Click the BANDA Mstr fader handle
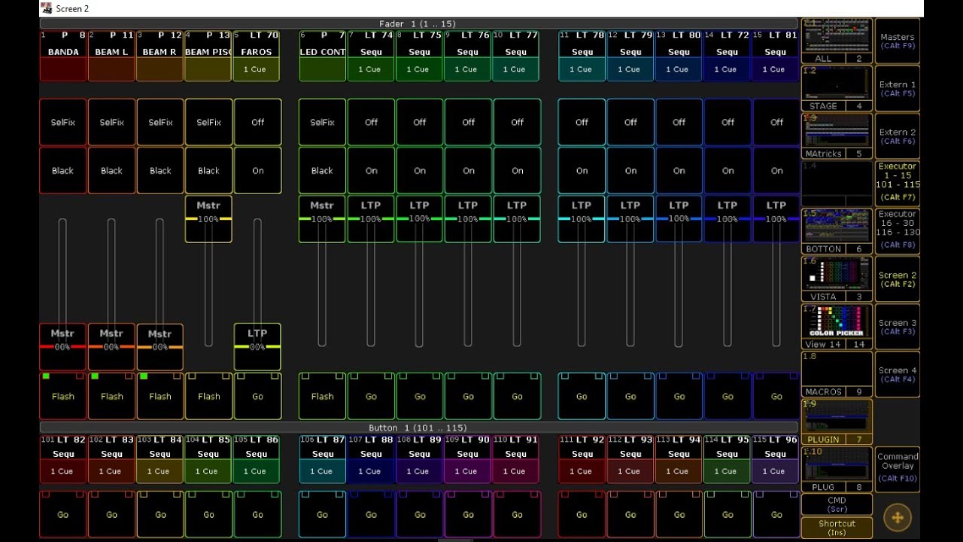Image resolution: width=963 pixels, height=542 pixels. pos(62,347)
